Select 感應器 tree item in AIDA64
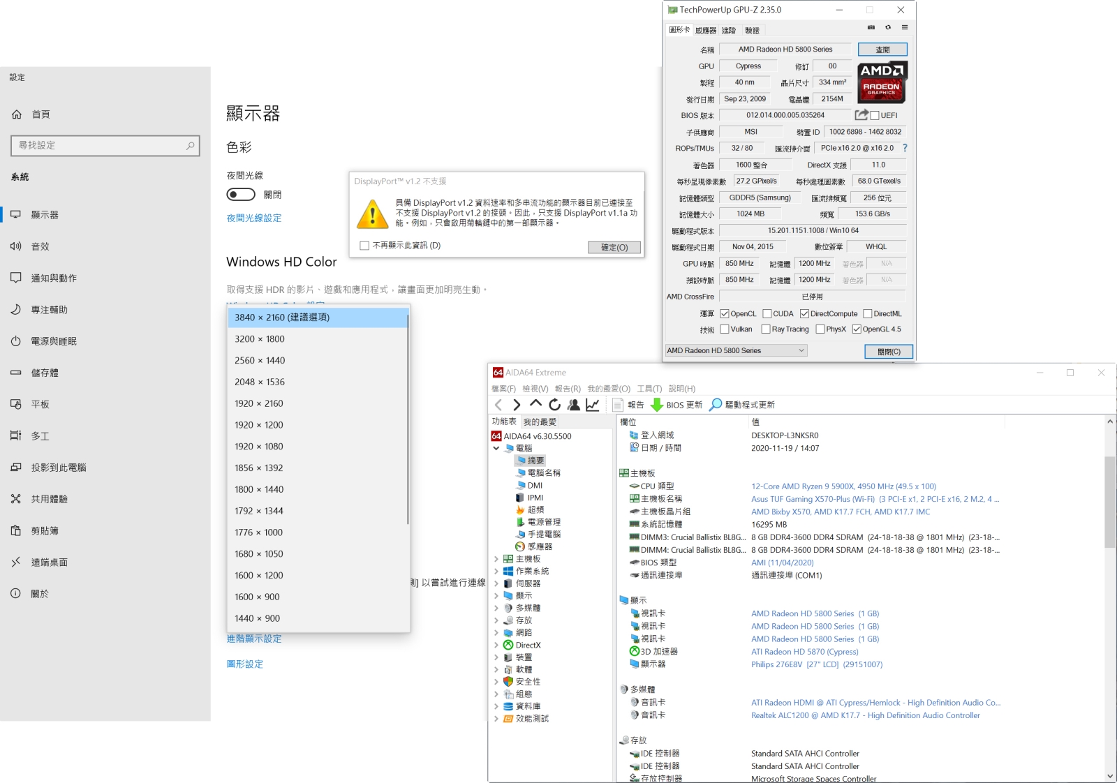Image resolution: width=1117 pixels, height=783 pixels. coord(540,546)
